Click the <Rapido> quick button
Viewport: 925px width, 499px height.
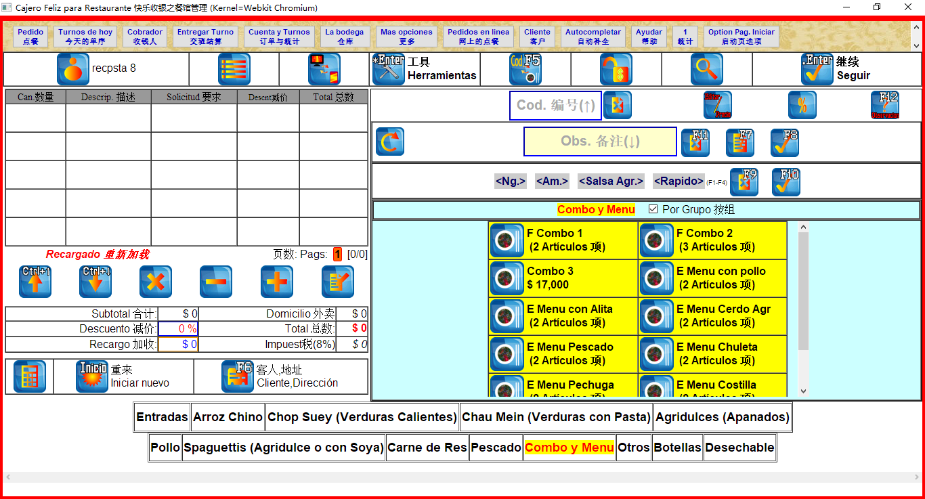[679, 181]
